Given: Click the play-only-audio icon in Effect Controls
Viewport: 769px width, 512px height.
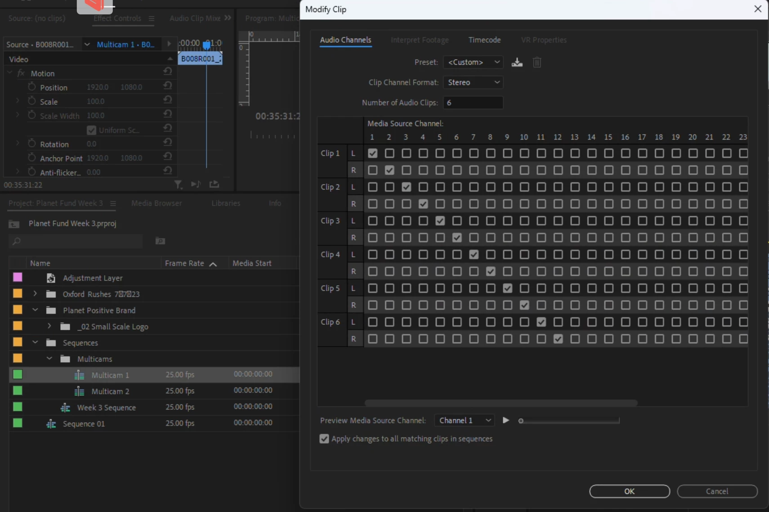Looking at the screenshot, I should 196,184.
